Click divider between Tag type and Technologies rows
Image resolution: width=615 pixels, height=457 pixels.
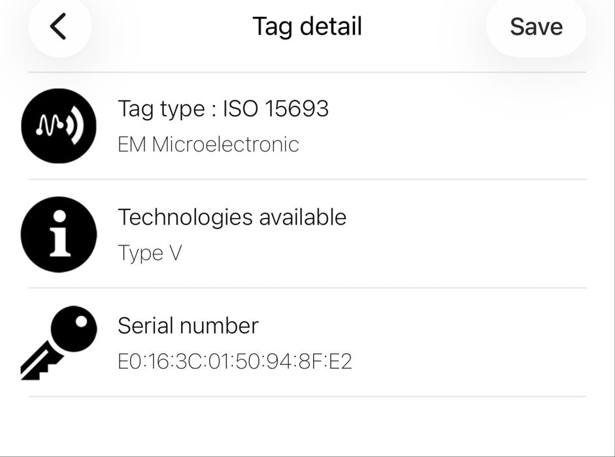(307, 179)
